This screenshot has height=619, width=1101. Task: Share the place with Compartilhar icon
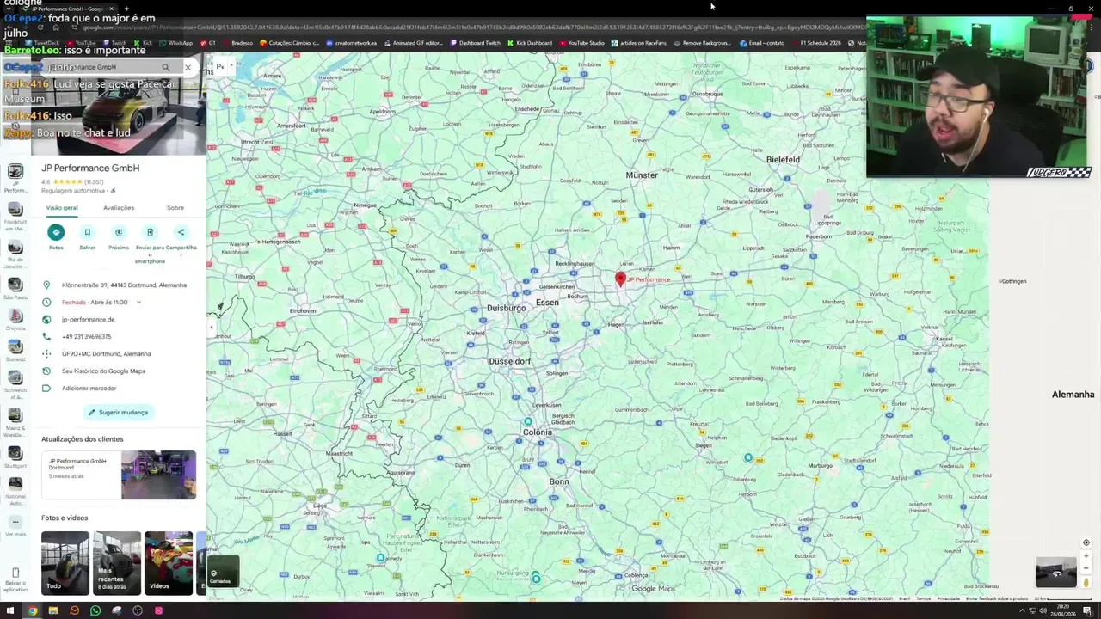tap(181, 232)
